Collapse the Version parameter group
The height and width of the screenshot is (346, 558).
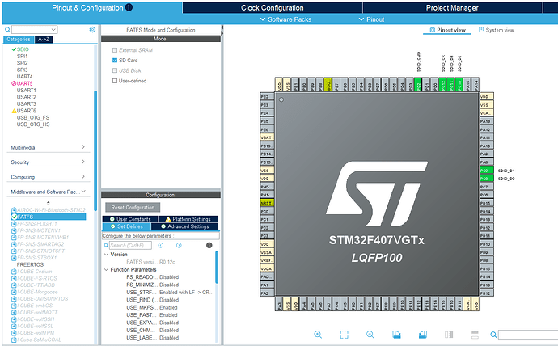click(x=106, y=255)
